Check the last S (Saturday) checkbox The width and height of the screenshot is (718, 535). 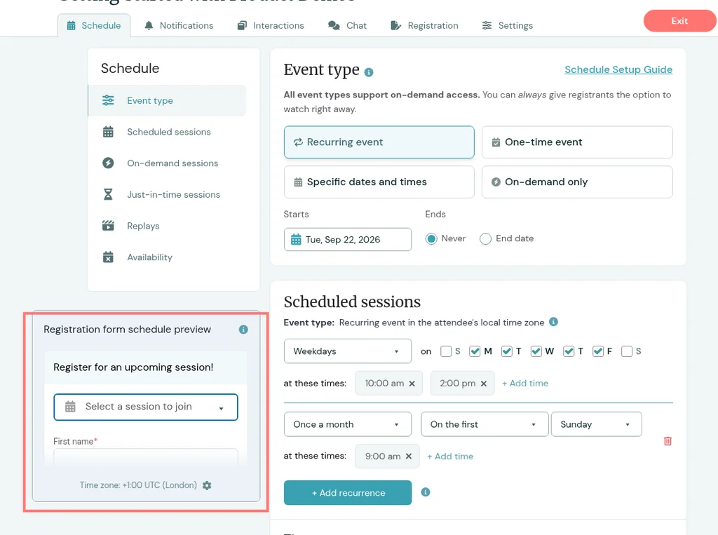tap(627, 351)
